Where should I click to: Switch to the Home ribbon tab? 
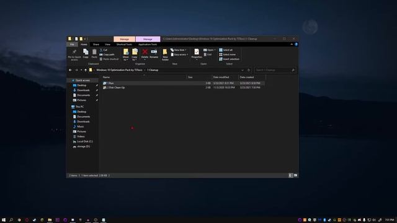coord(84,45)
